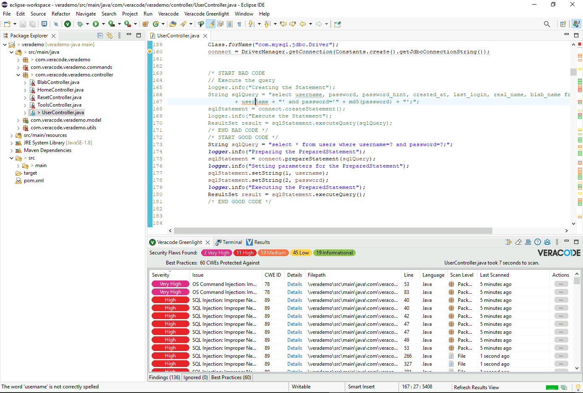Switch to the Results tab
583x393 pixels.
click(x=258, y=242)
